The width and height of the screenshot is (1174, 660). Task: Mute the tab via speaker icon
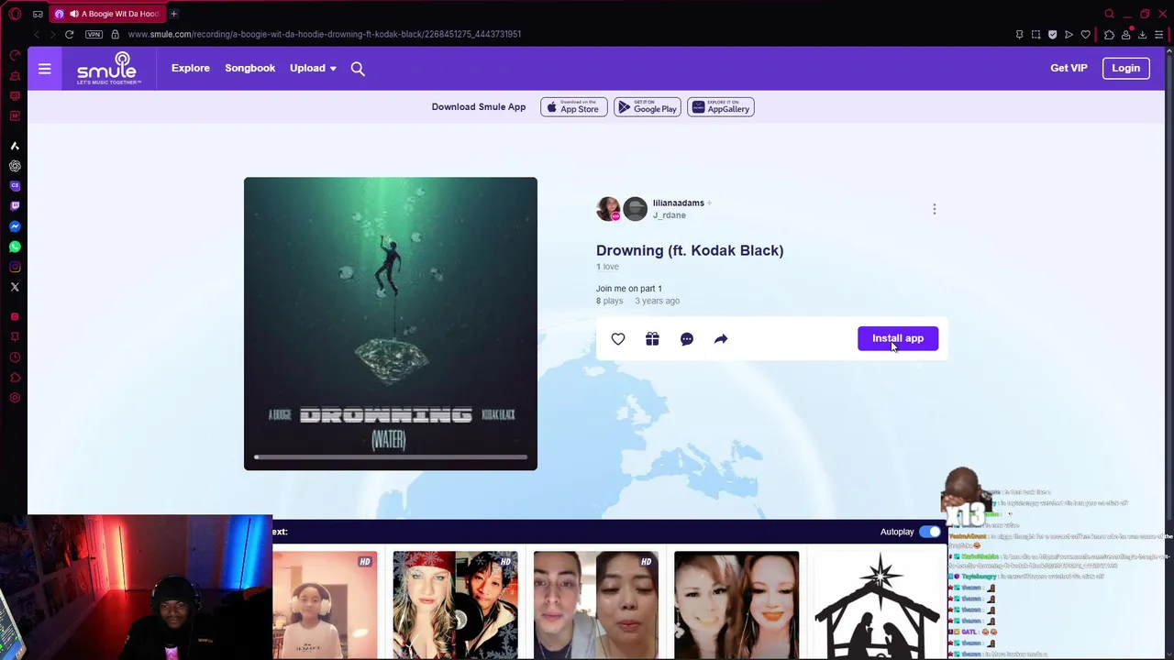(x=73, y=14)
